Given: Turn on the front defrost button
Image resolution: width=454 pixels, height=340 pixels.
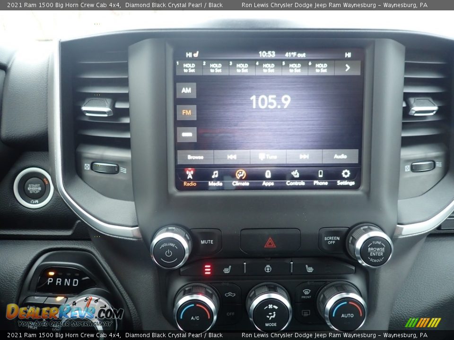Looking at the screenshot, I should click(x=306, y=293).
